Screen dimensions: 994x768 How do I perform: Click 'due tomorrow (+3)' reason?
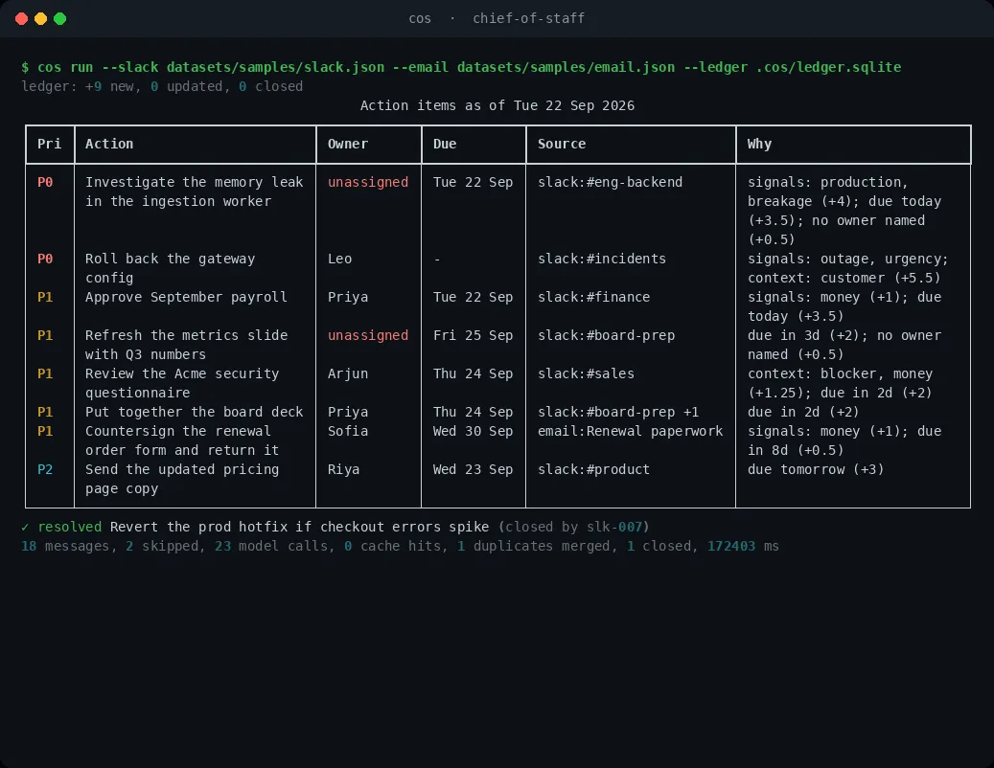point(815,470)
